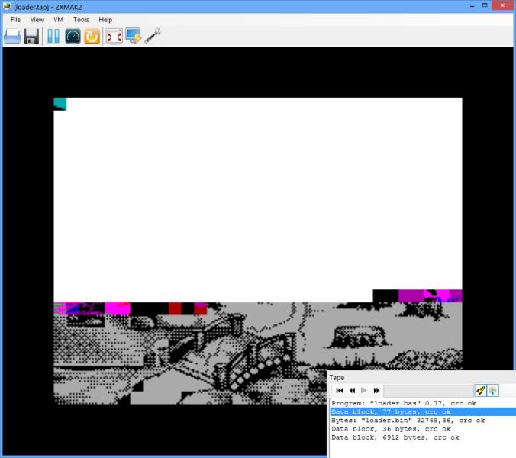Click the open file icon in toolbar

12,36
